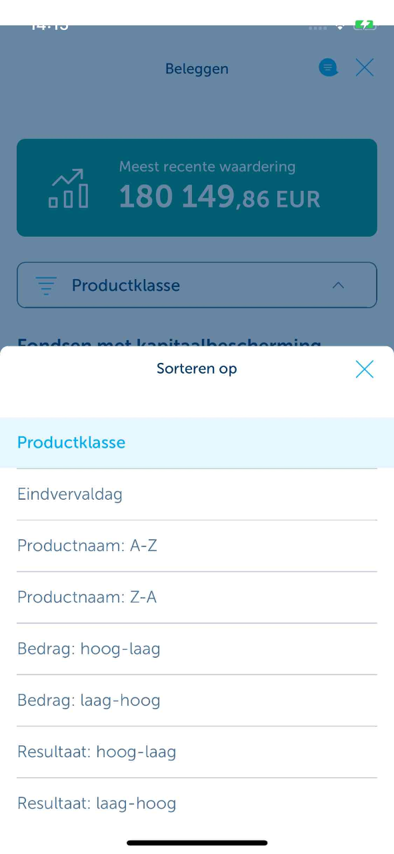The image size is (394, 854).
Task: Select Eindvervaldag as the sort option
Action: point(69,494)
